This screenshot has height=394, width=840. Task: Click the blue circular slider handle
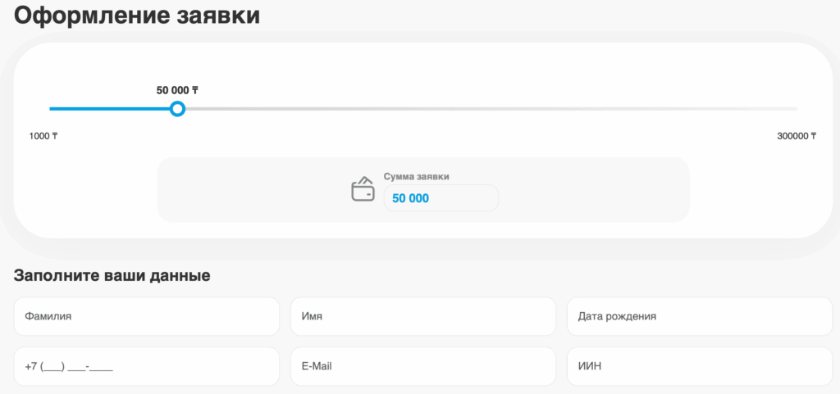point(177,109)
